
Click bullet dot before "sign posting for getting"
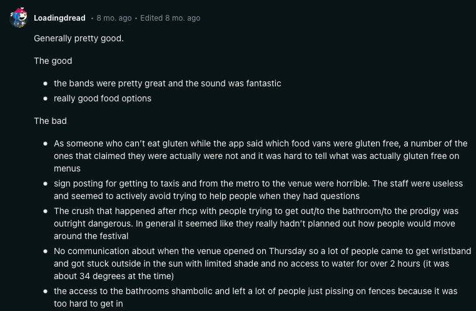pyautogui.click(x=46, y=183)
